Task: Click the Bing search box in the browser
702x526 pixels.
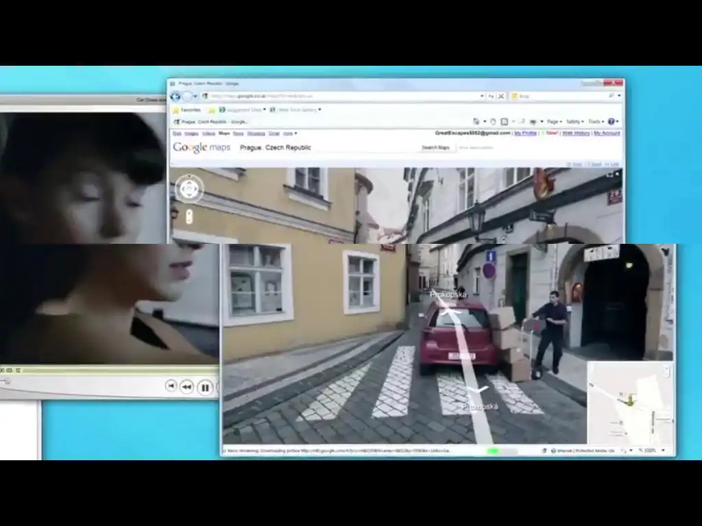Action: 559,96
